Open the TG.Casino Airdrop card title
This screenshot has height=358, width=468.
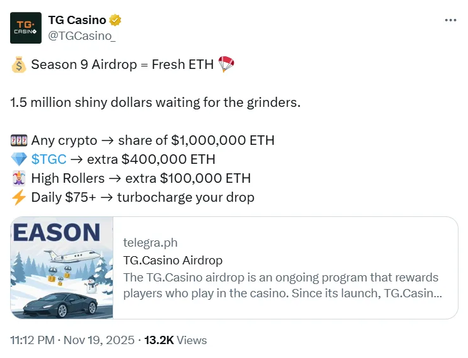click(x=173, y=260)
